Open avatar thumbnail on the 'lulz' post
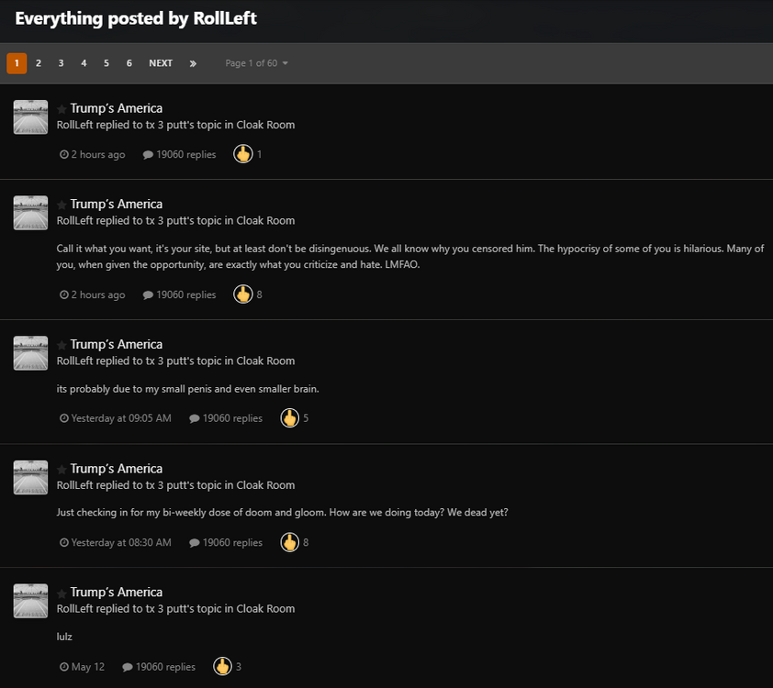Image resolution: width=773 pixels, height=688 pixels. [30, 601]
